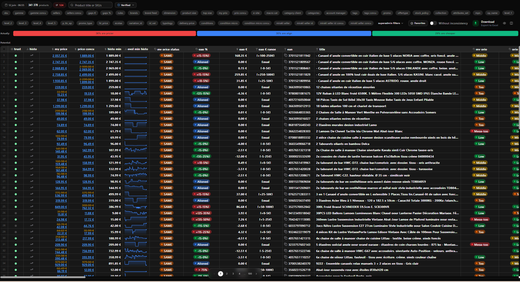Toggle the Without inconsistency switch
Viewport: 520px width, 282px height.
coord(433,23)
